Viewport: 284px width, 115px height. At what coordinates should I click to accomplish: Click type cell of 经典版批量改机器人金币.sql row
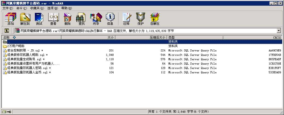click(192, 72)
